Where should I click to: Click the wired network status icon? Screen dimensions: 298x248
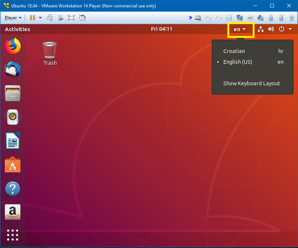point(260,29)
